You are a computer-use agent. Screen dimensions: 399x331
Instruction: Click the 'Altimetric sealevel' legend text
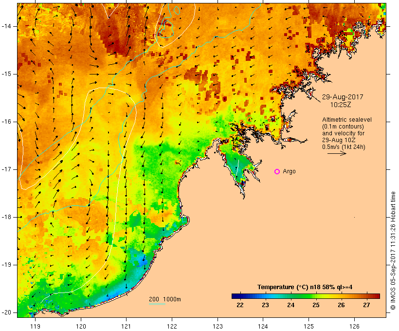pyautogui.click(x=347, y=120)
